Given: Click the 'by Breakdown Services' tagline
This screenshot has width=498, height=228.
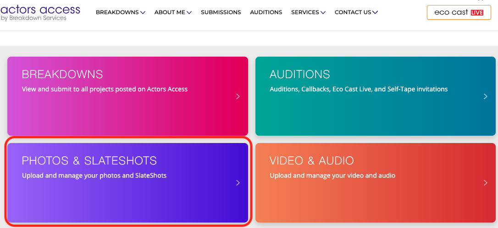Looking at the screenshot, I should 33,18.
